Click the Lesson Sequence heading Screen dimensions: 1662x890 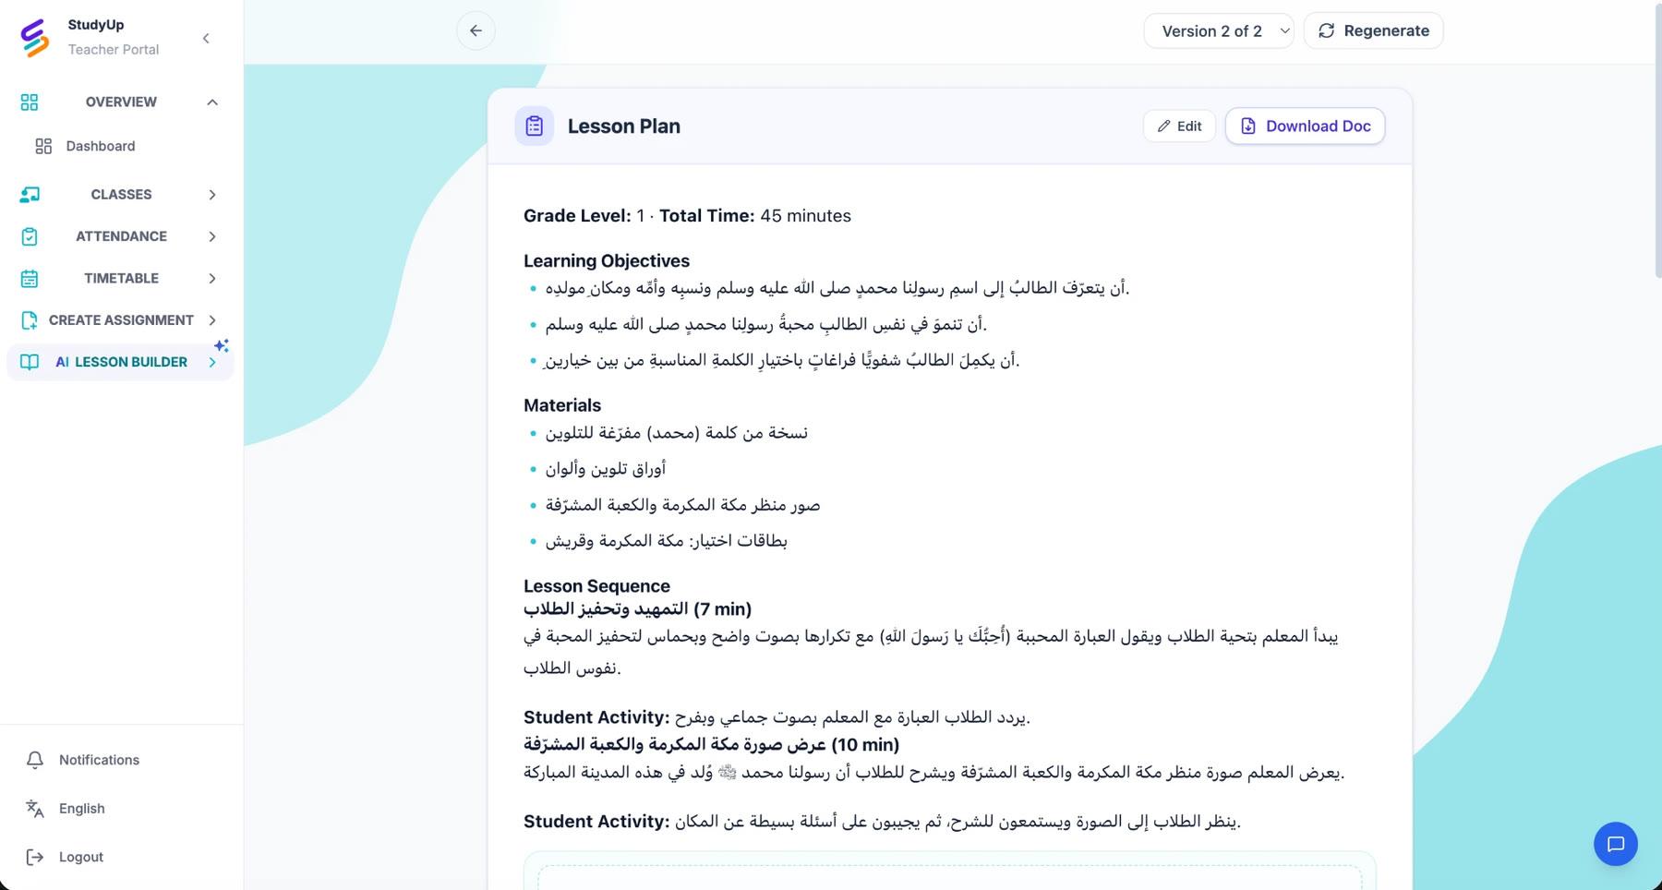point(596,586)
